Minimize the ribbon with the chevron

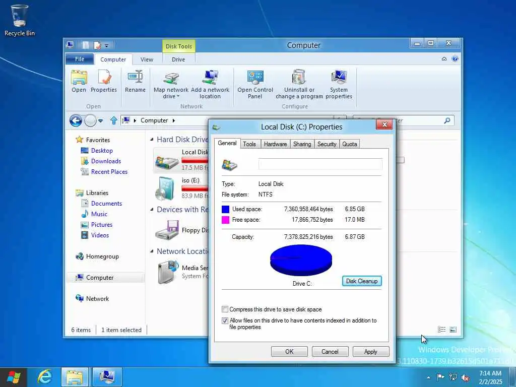444,59
